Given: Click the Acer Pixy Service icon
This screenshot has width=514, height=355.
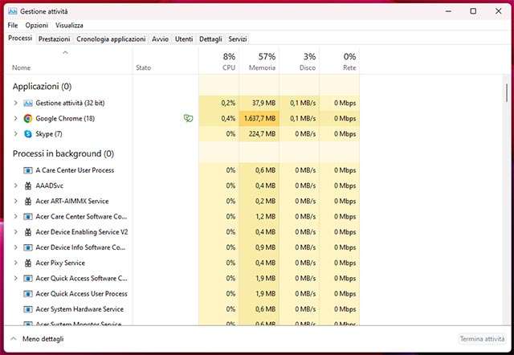Looking at the screenshot, I should pyautogui.click(x=28, y=263).
